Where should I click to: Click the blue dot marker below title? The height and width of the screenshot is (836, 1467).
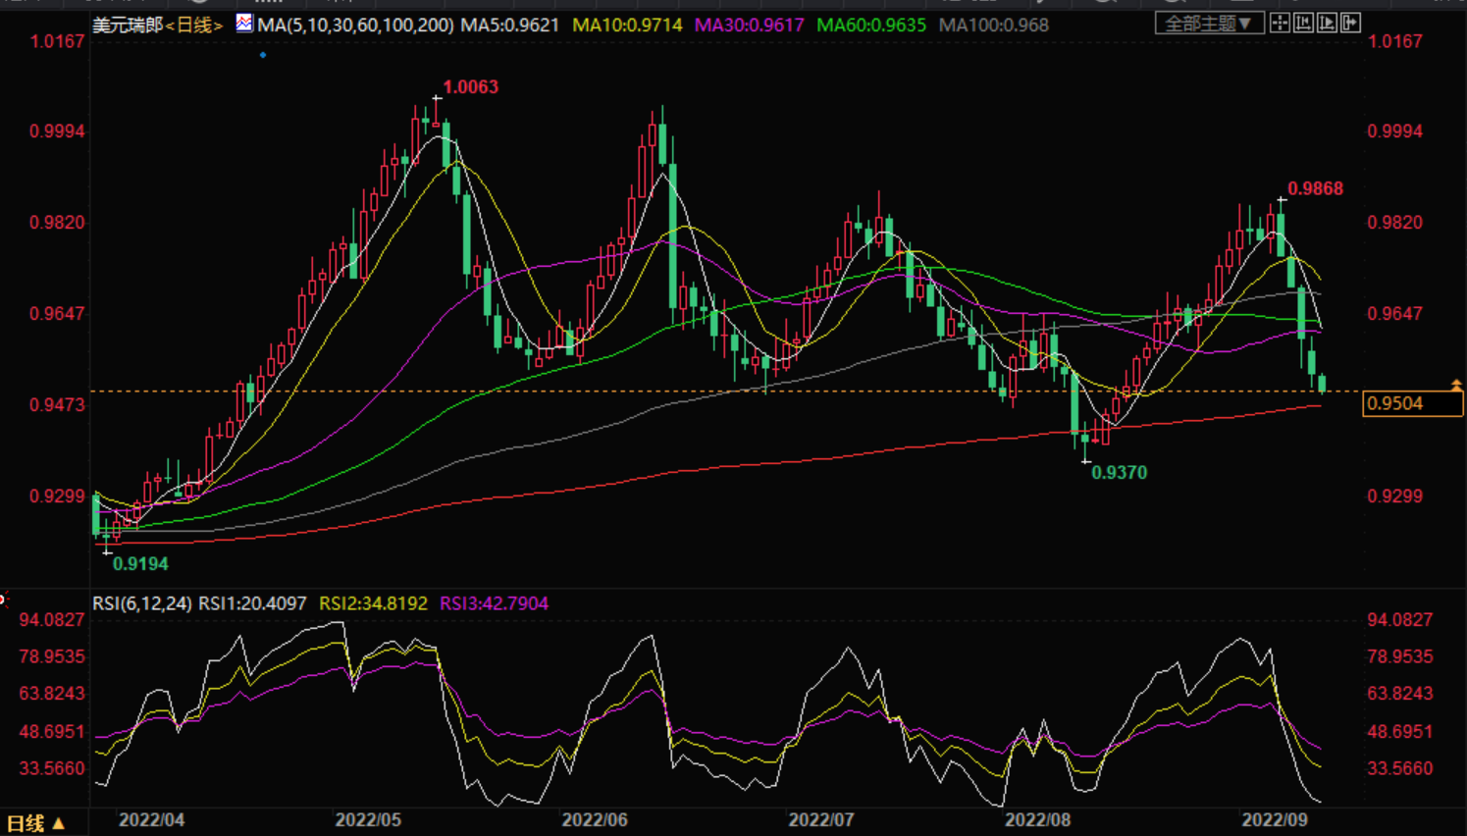tap(263, 55)
